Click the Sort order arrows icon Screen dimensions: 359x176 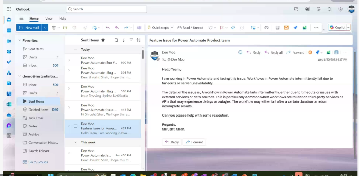pos(138,40)
